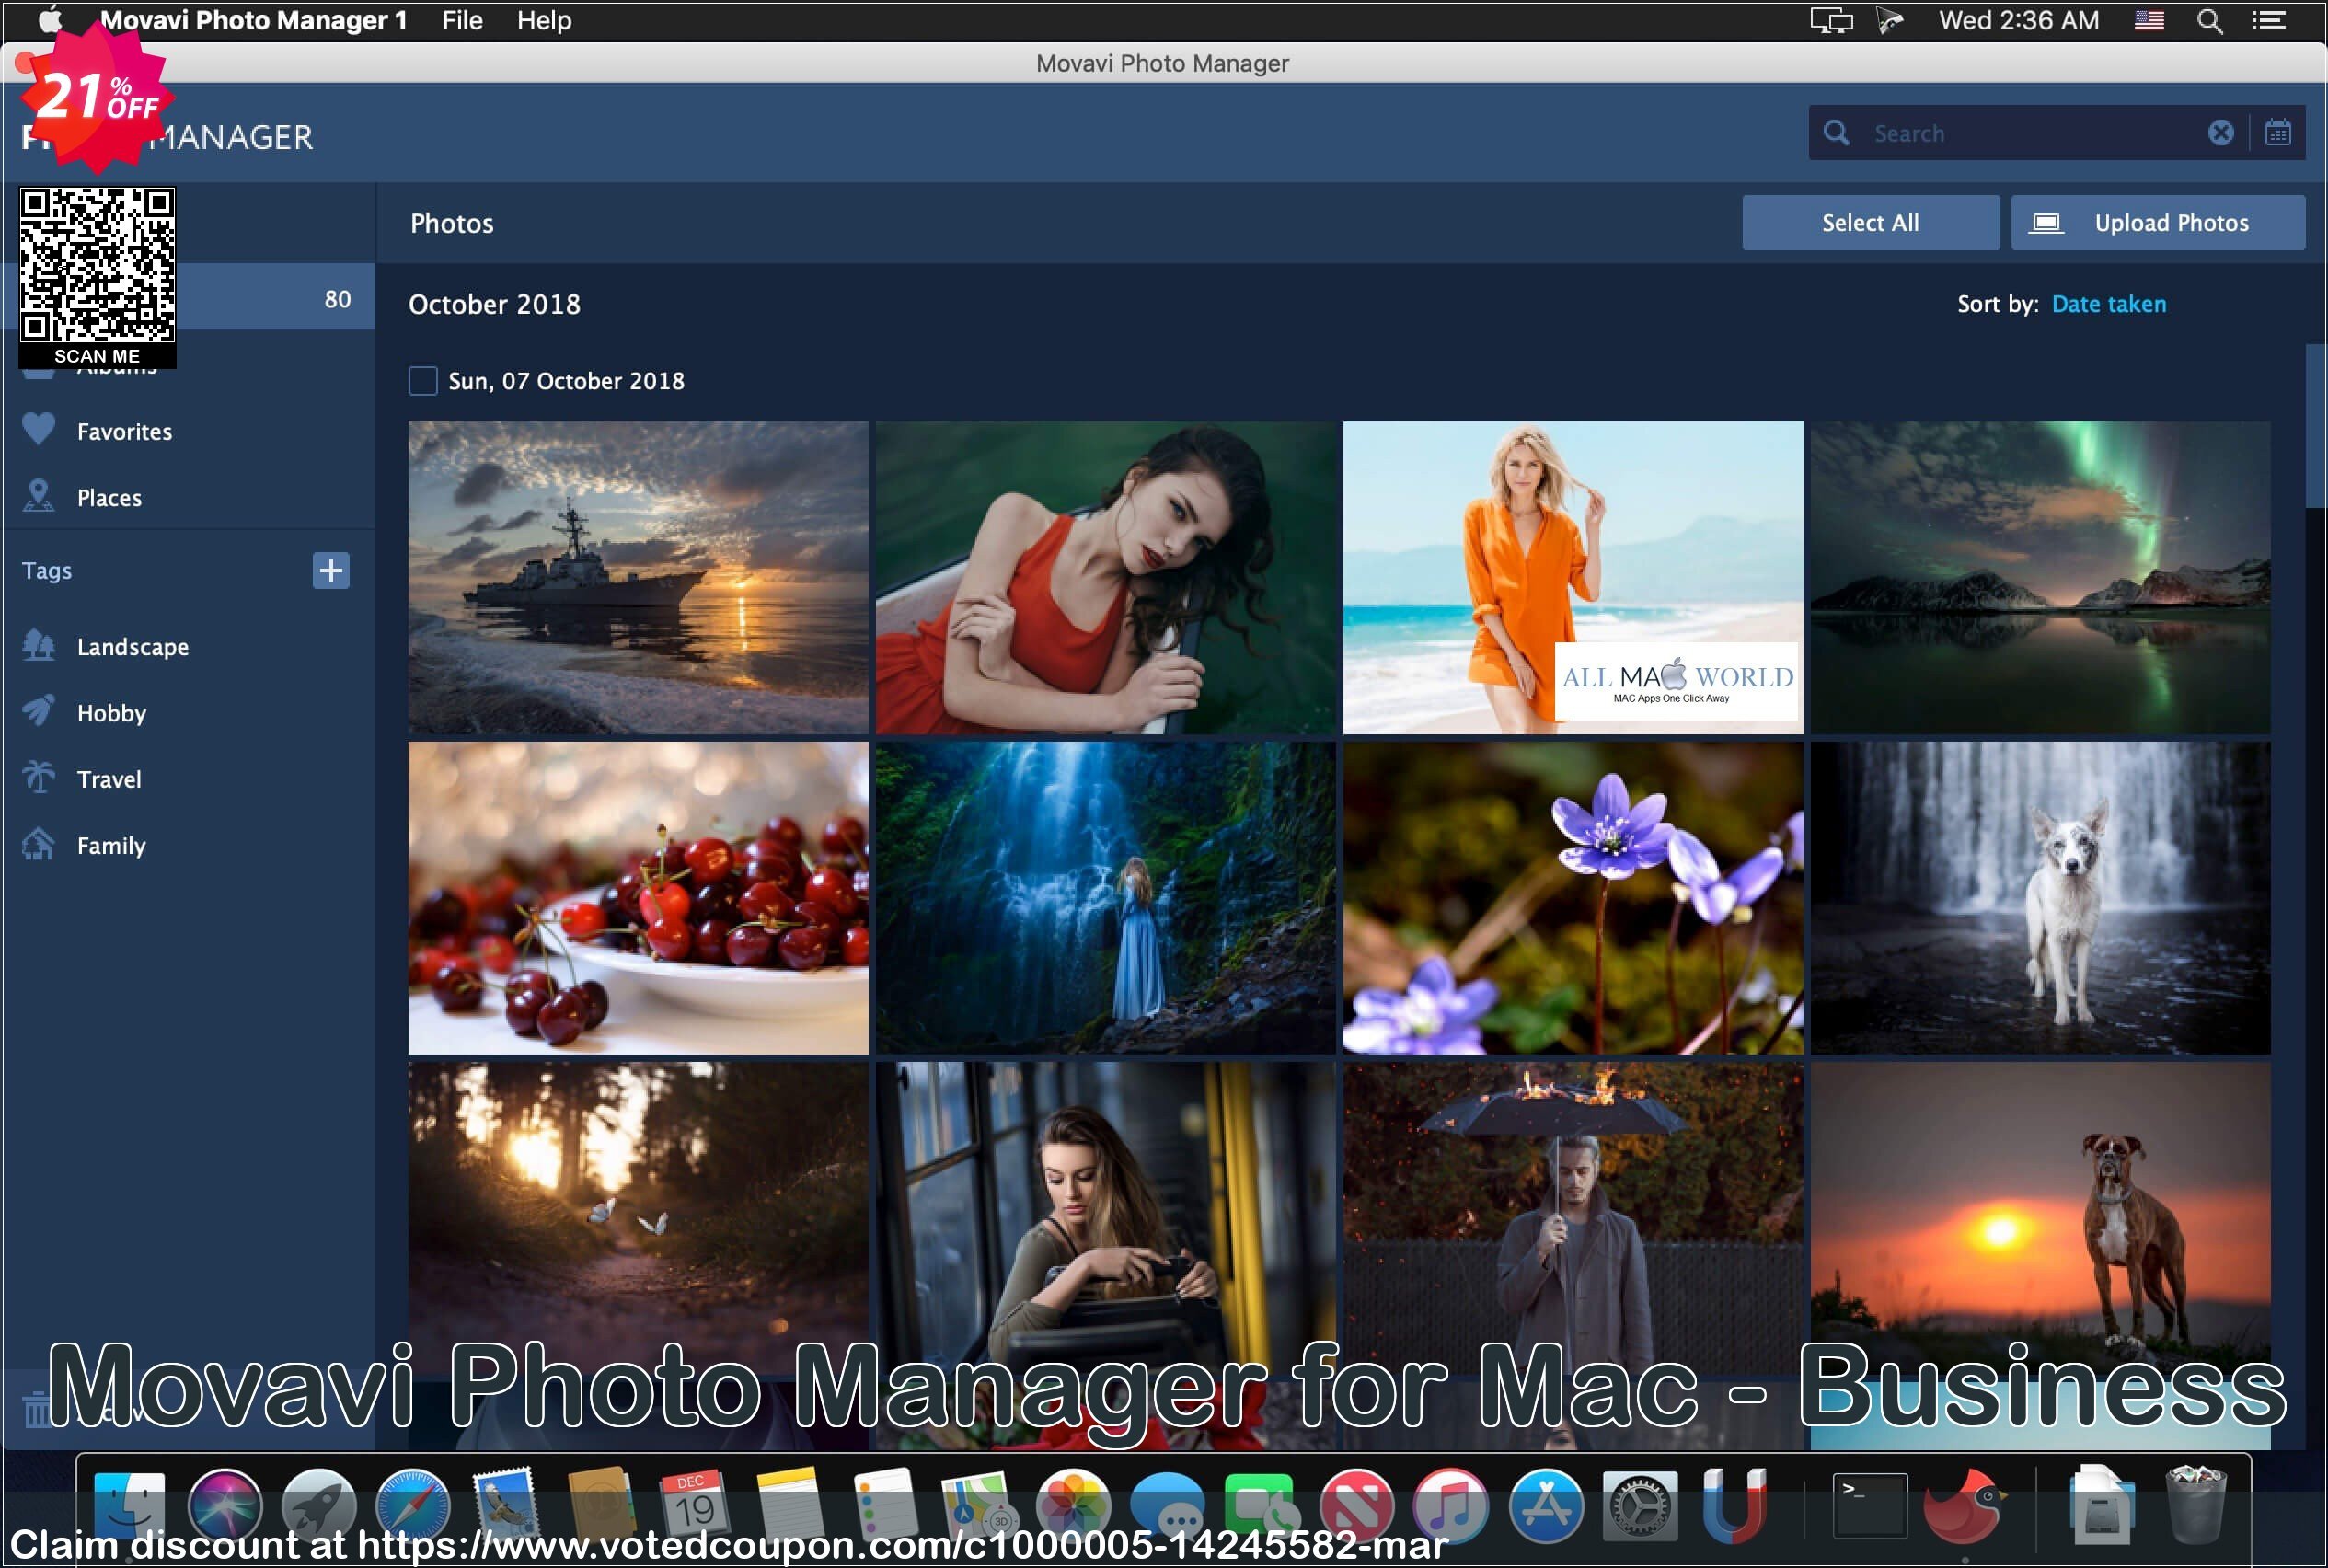Screen dimensions: 2328x1568
Task: Expand the Sort by Date taken dropdown
Action: coord(2109,305)
